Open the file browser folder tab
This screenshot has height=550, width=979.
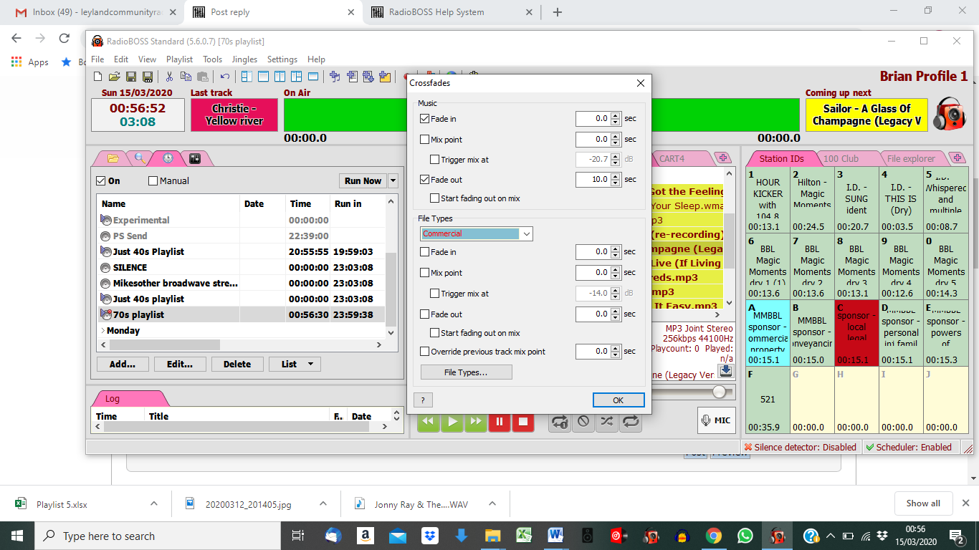(113, 158)
